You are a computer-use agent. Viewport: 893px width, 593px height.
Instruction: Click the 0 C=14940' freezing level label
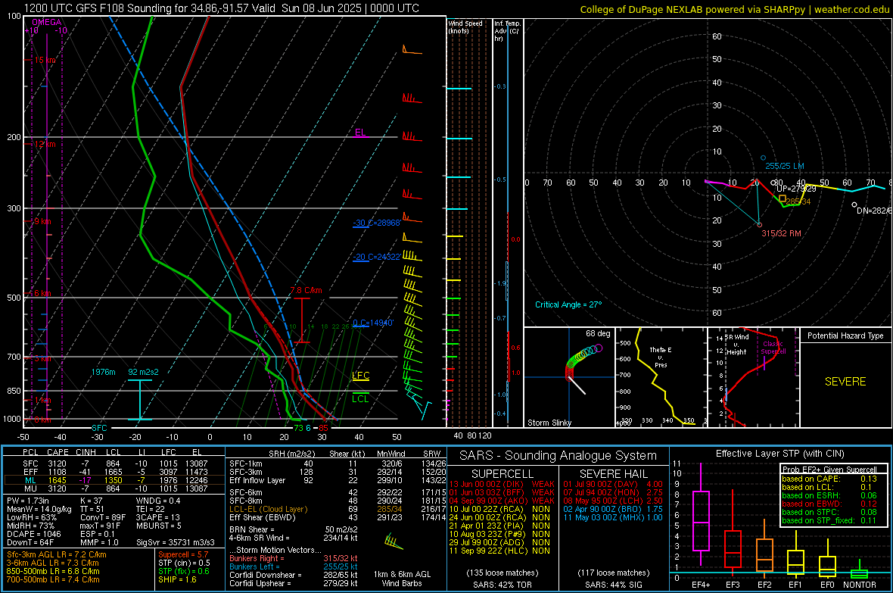(373, 323)
